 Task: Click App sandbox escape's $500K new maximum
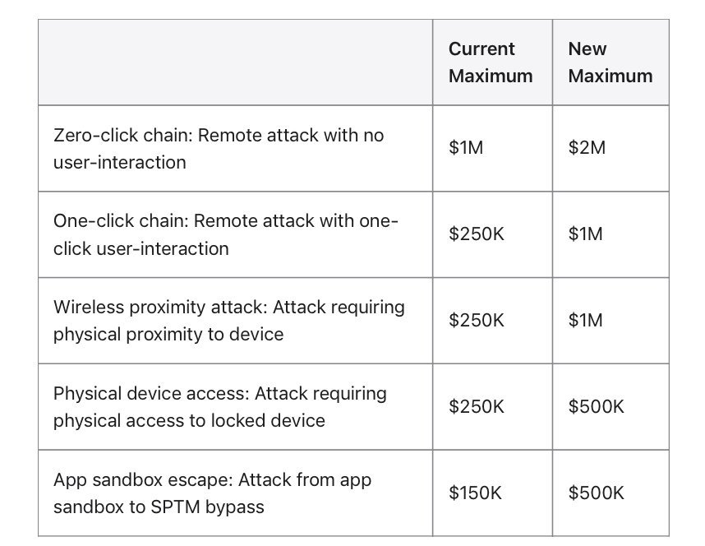tap(597, 493)
